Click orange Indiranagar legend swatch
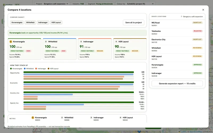 click(36, 69)
